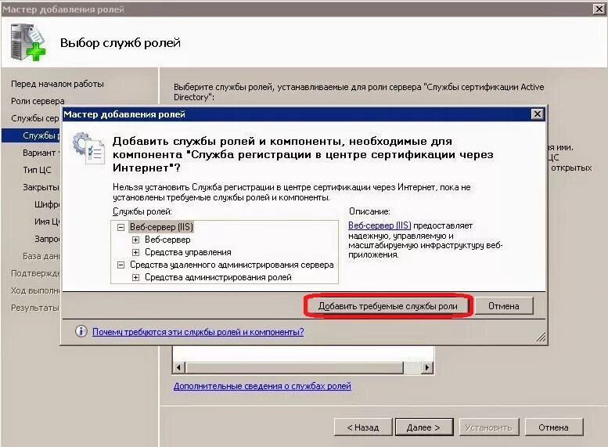Viewport: 608px width, 447px height.
Task: Select the Средства управления tree row
Action: coord(188,252)
